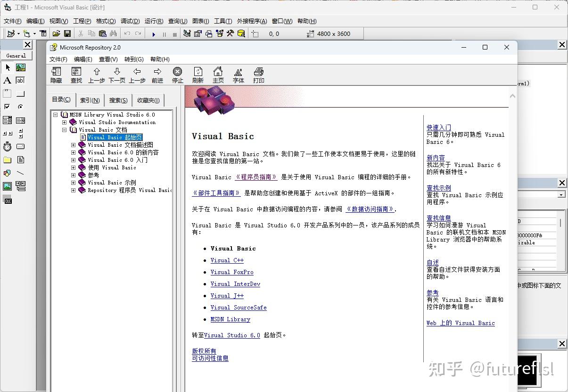The width and height of the screenshot is (568, 392).
Task: Expand Visual Basic 6.0 入门 node
Action: tap(73, 160)
